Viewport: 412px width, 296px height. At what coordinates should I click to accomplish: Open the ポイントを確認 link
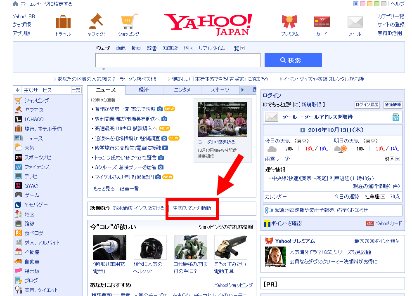(287, 223)
